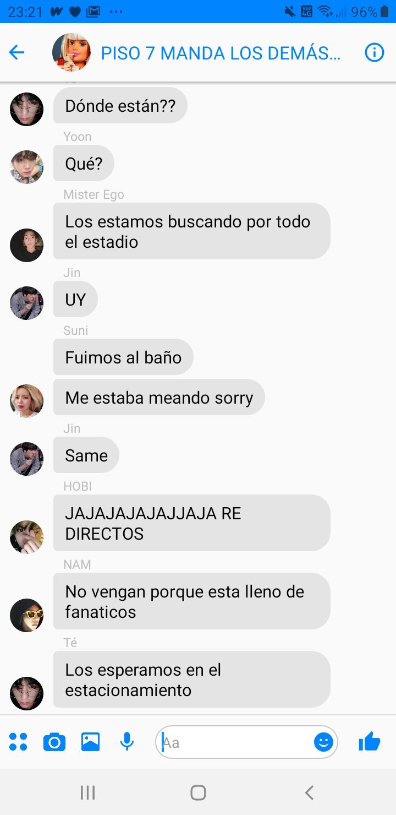Tap the group chat avatar photo
396x815 pixels.
tap(71, 52)
